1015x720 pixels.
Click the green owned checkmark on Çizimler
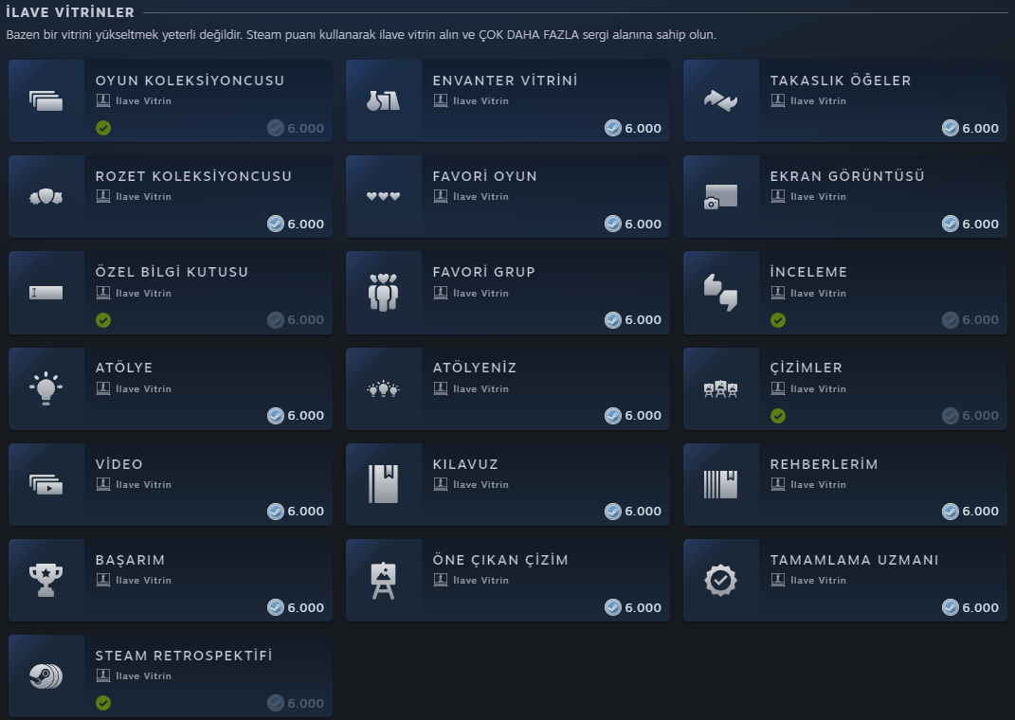tap(778, 416)
